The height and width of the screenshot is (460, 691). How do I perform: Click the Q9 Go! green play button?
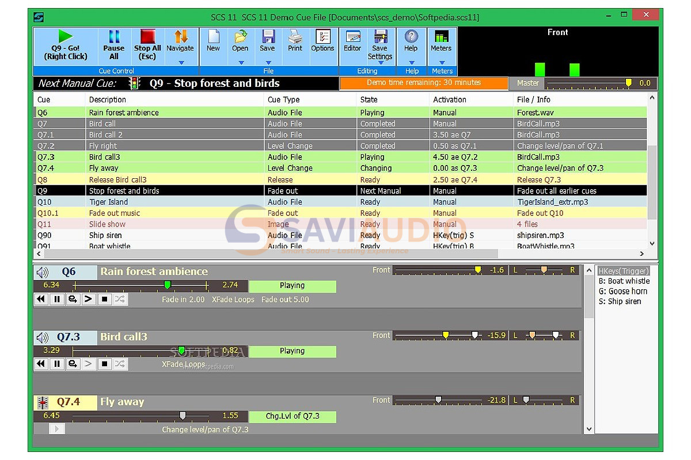pyautogui.click(x=66, y=46)
